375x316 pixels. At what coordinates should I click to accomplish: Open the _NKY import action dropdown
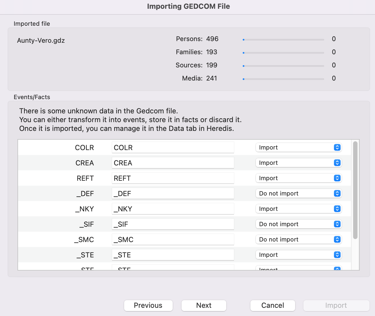click(x=298, y=209)
